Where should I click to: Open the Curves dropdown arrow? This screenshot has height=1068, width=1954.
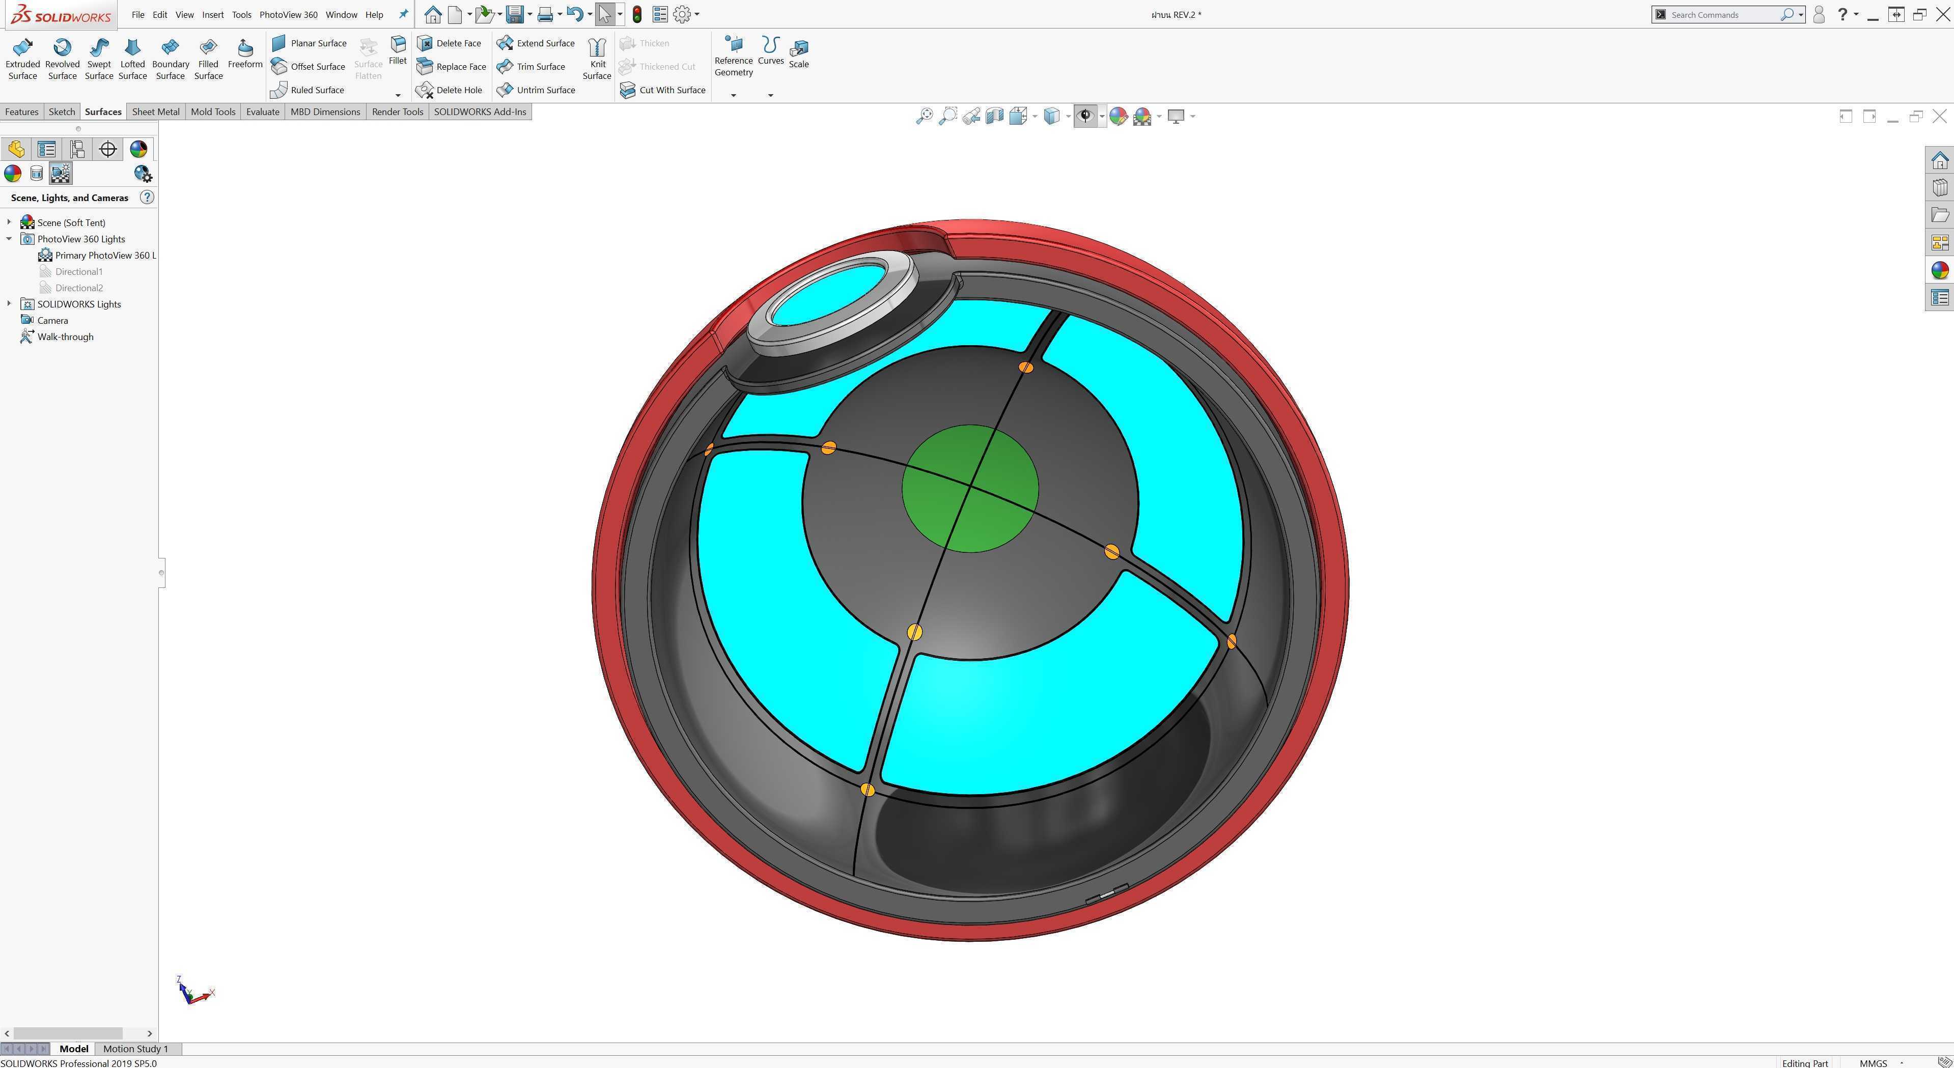(x=771, y=96)
